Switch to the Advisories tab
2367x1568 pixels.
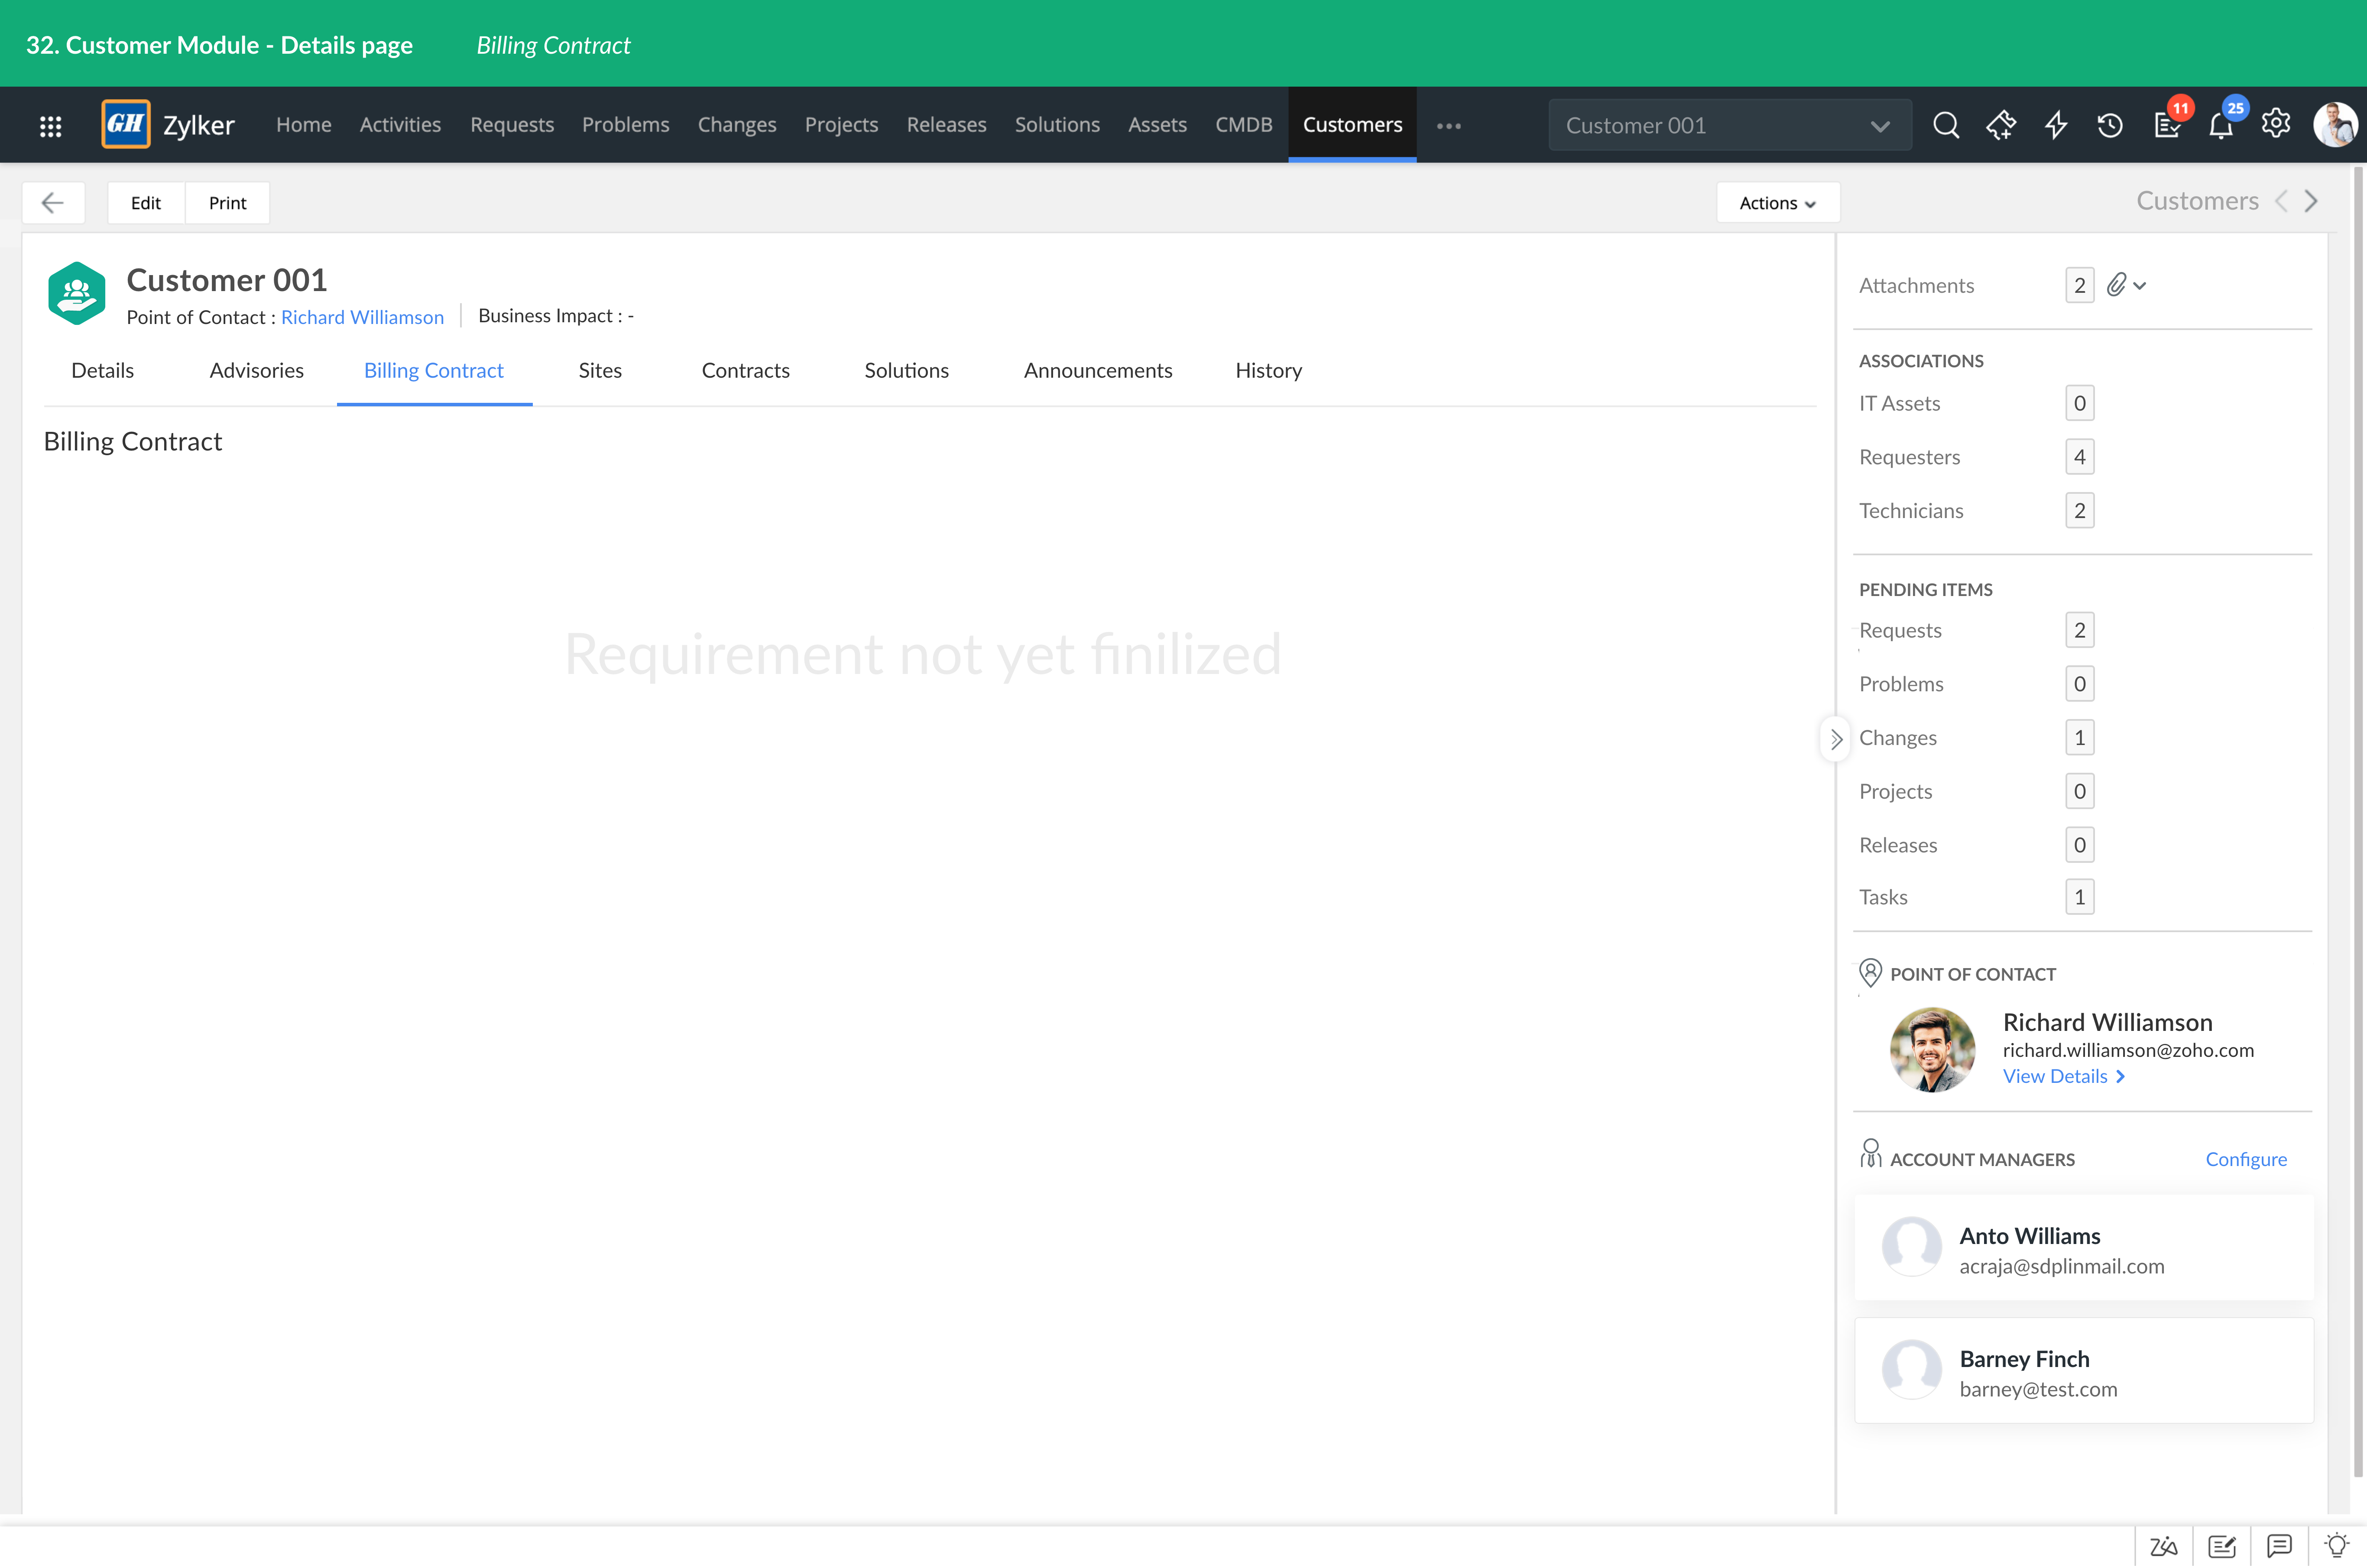tap(257, 371)
